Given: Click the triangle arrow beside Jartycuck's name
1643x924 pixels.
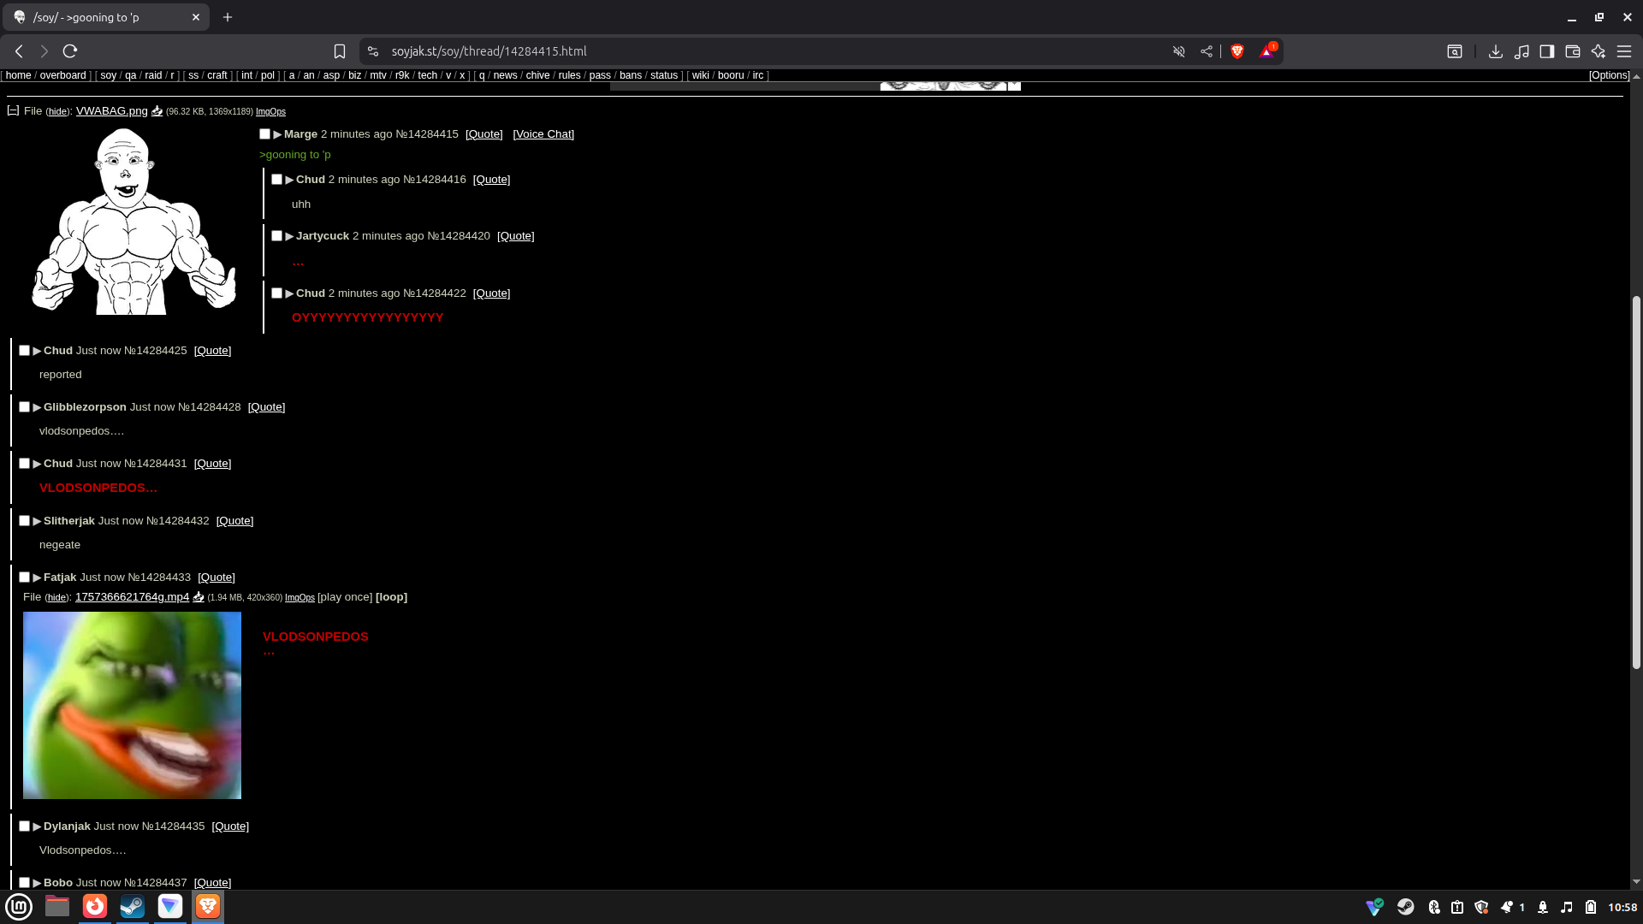Looking at the screenshot, I should click(289, 236).
